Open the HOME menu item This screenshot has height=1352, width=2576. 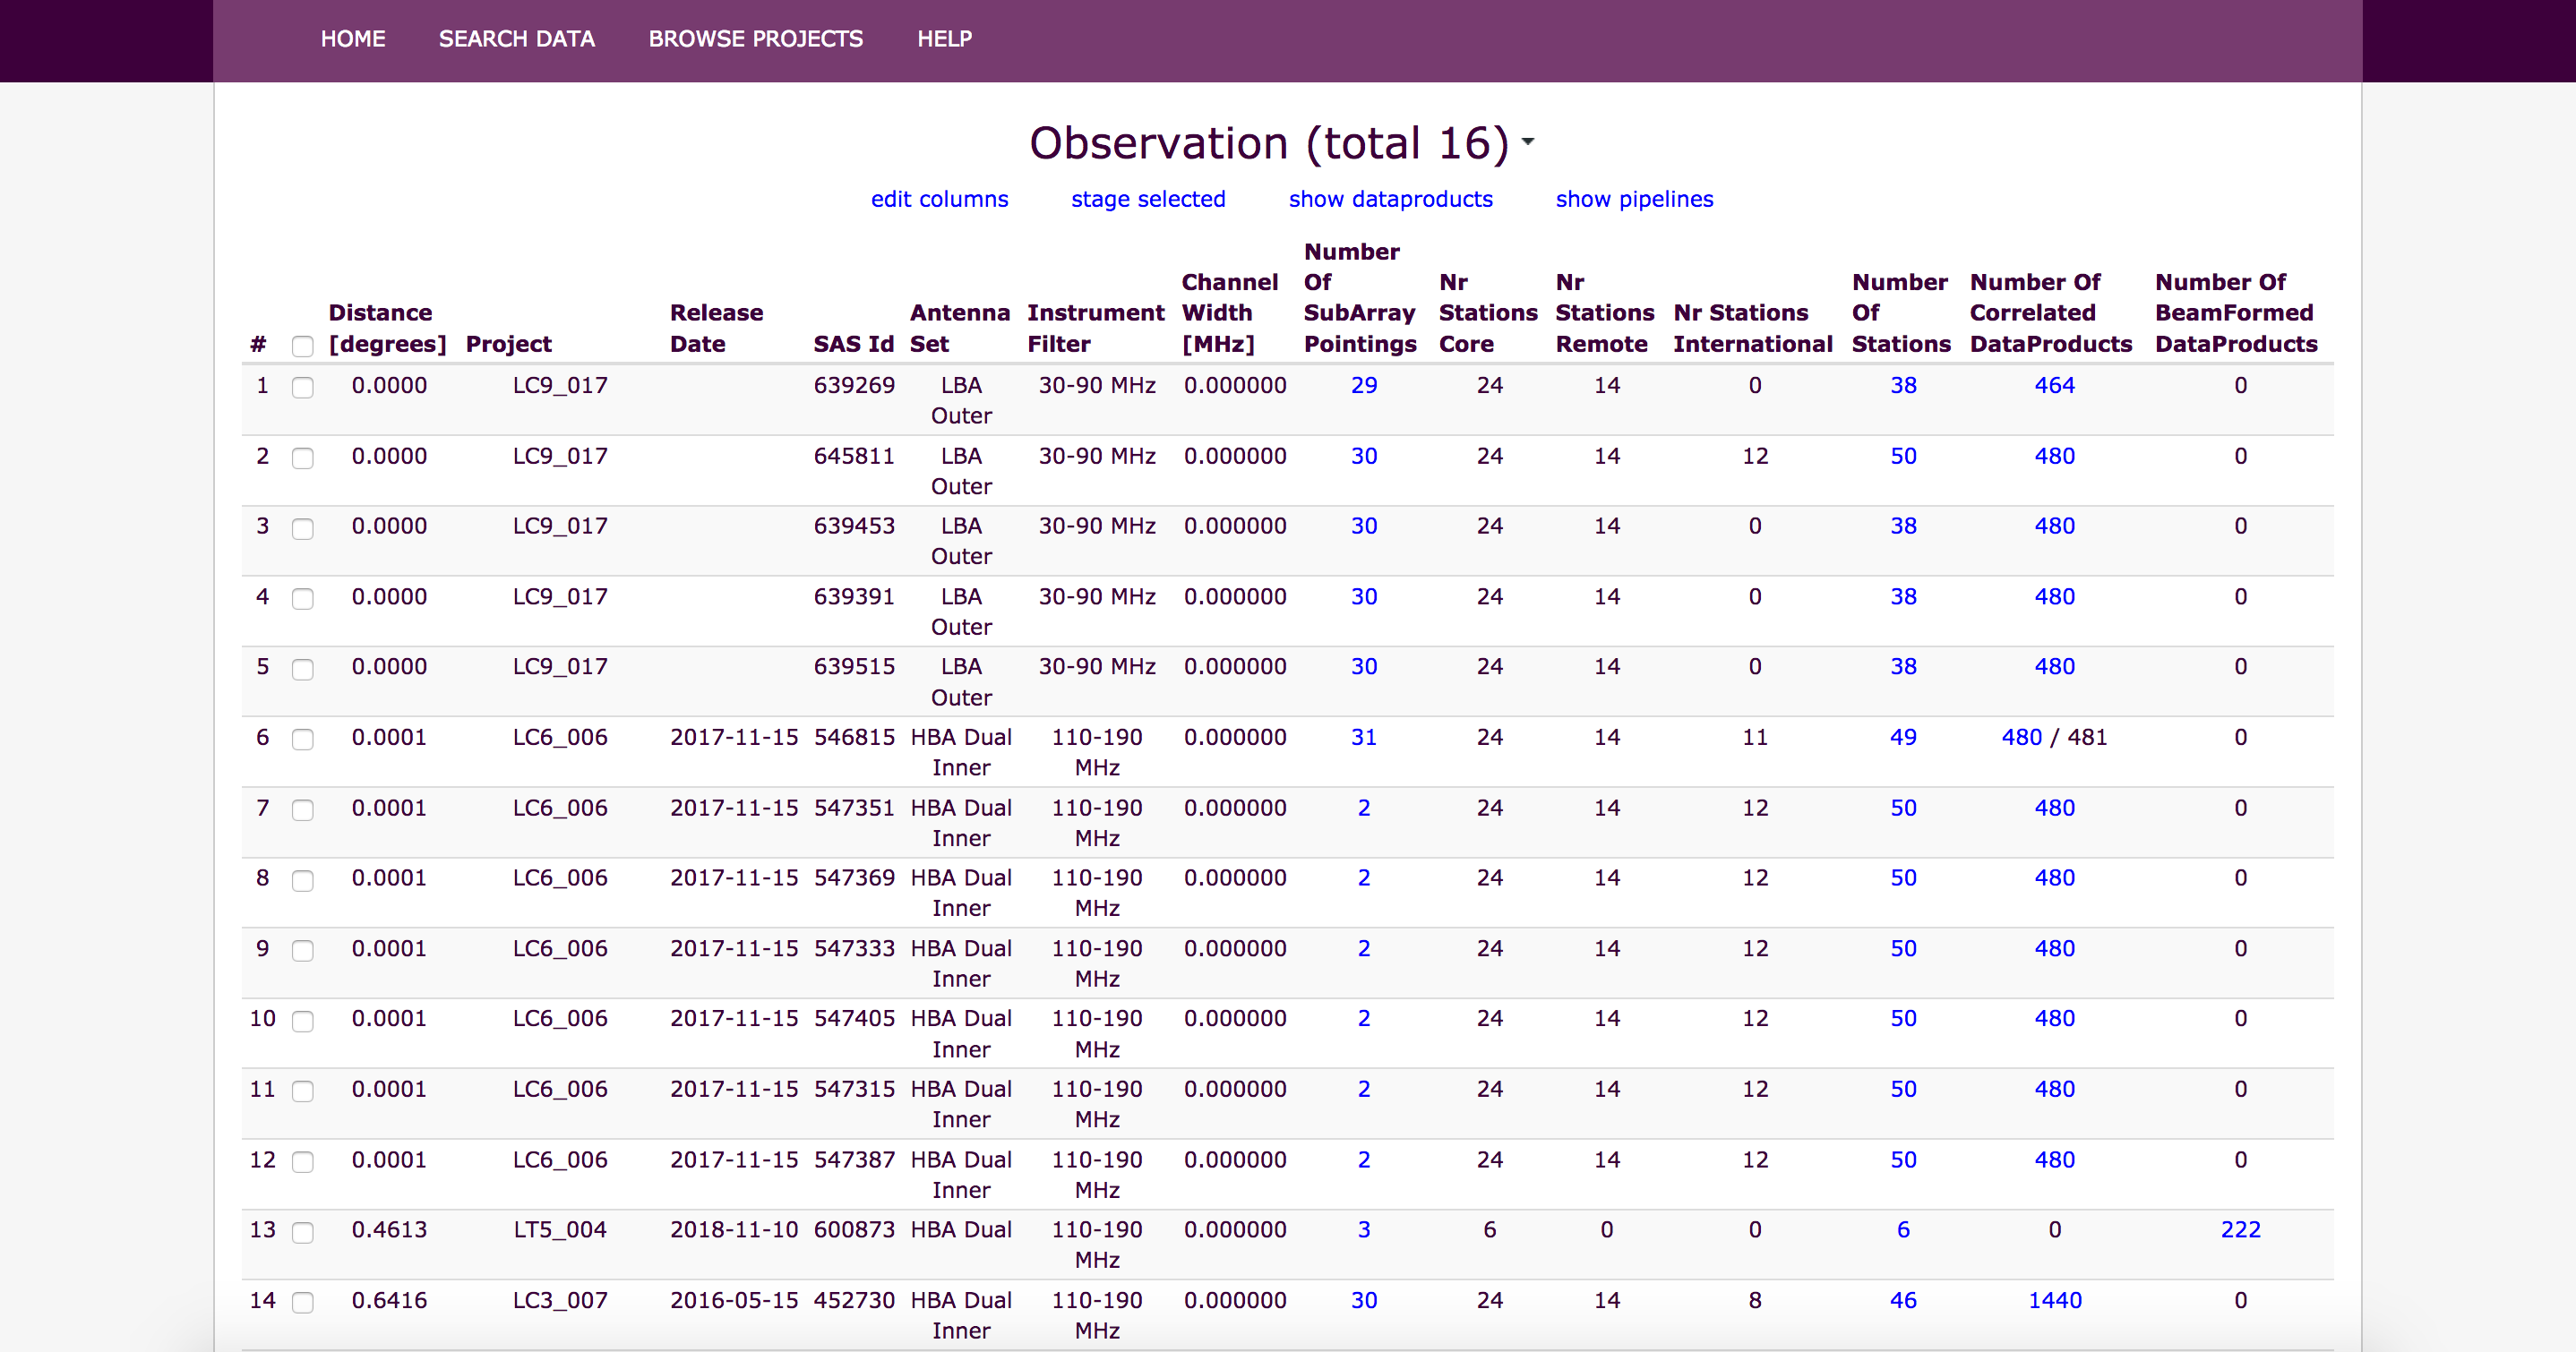pos(352,39)
